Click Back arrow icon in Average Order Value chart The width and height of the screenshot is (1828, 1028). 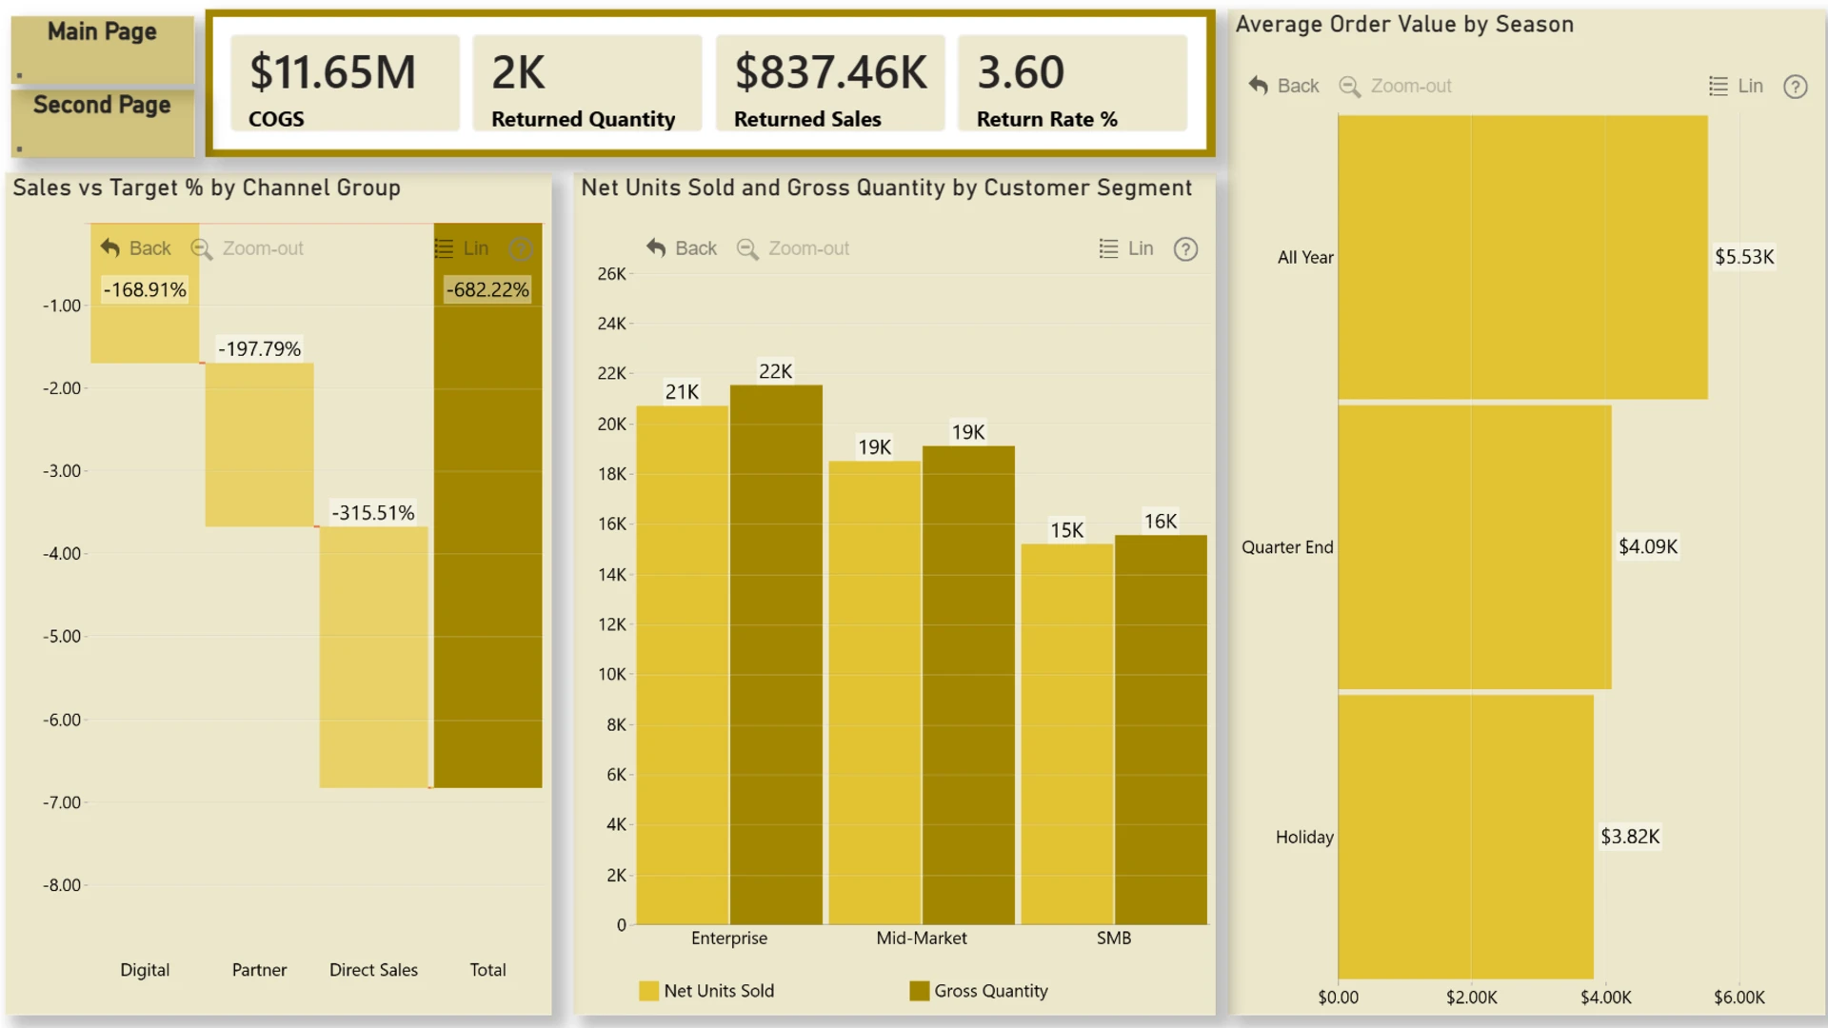coord(1258,86)
